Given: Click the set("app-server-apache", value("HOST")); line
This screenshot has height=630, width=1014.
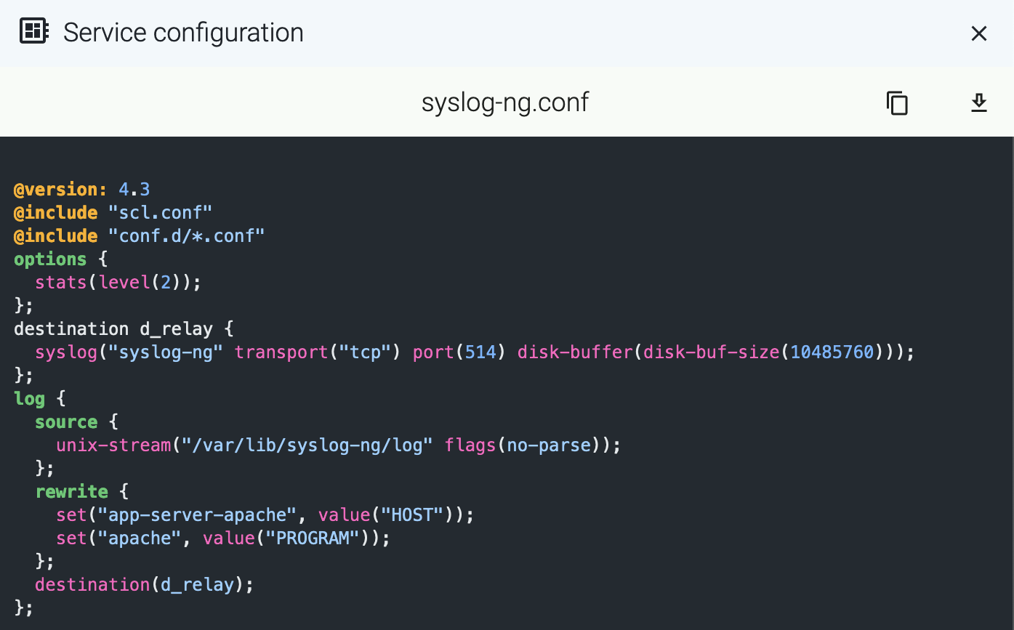Looking at the screenshot, I should [265, 515].
